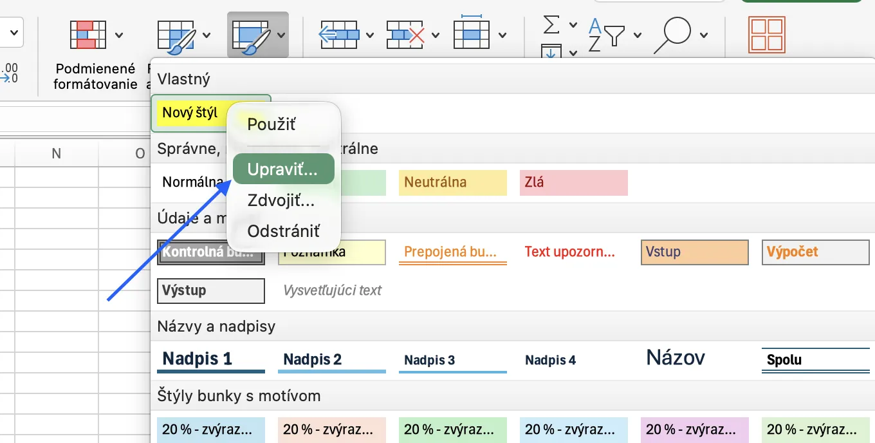
Task: Apply the Nadpis 4 heading style
Action: pos(574,359)
